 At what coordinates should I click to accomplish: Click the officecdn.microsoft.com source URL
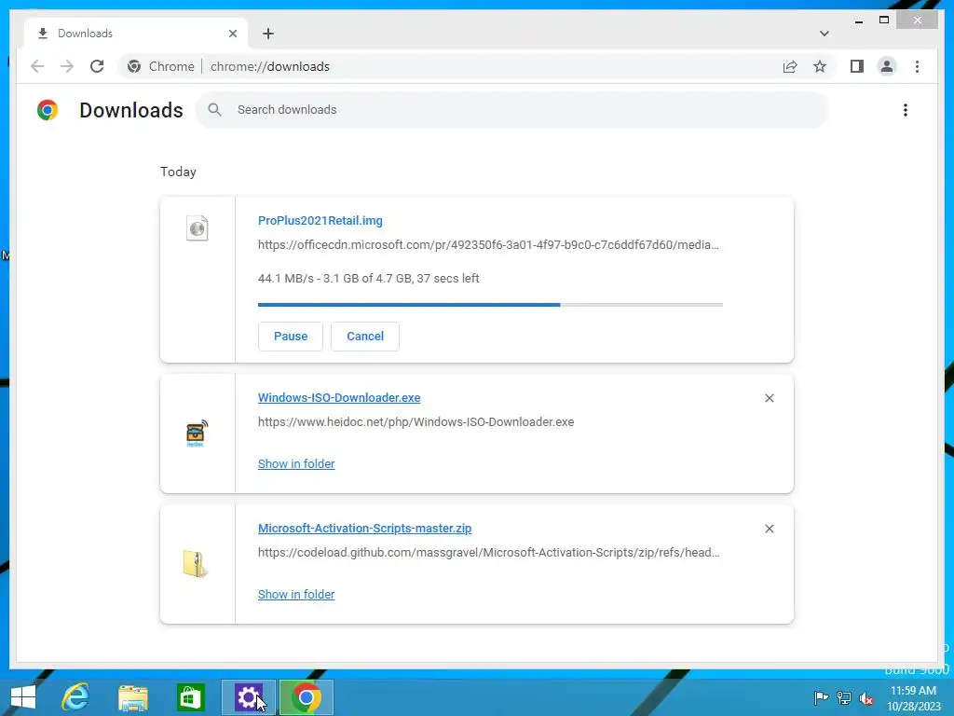point(488,245)
